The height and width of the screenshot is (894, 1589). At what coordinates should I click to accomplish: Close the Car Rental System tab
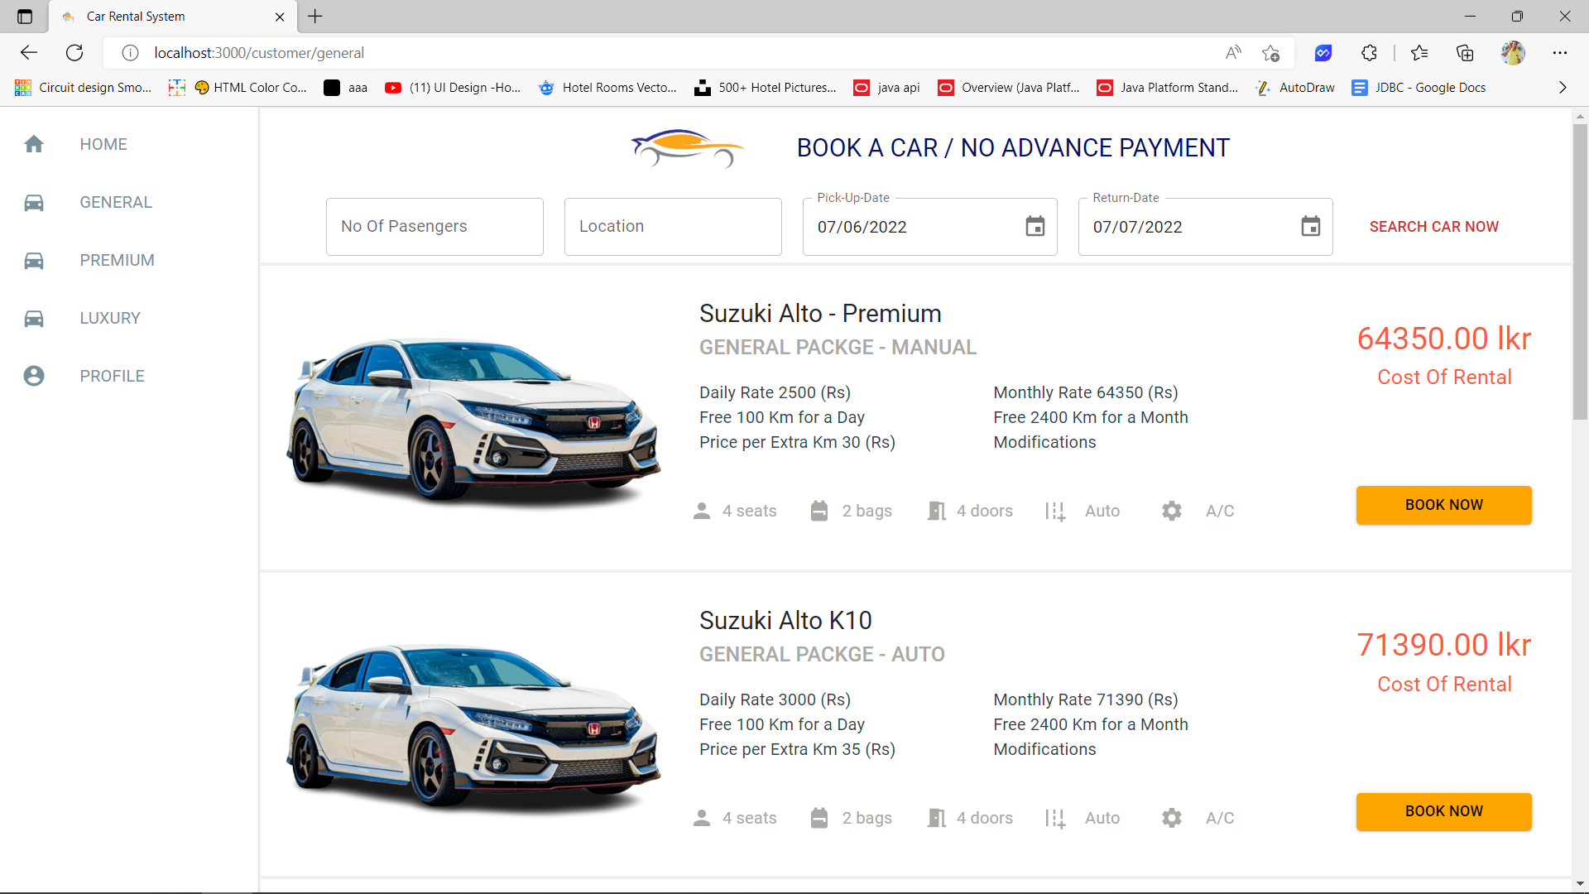[x=280, y=17]
